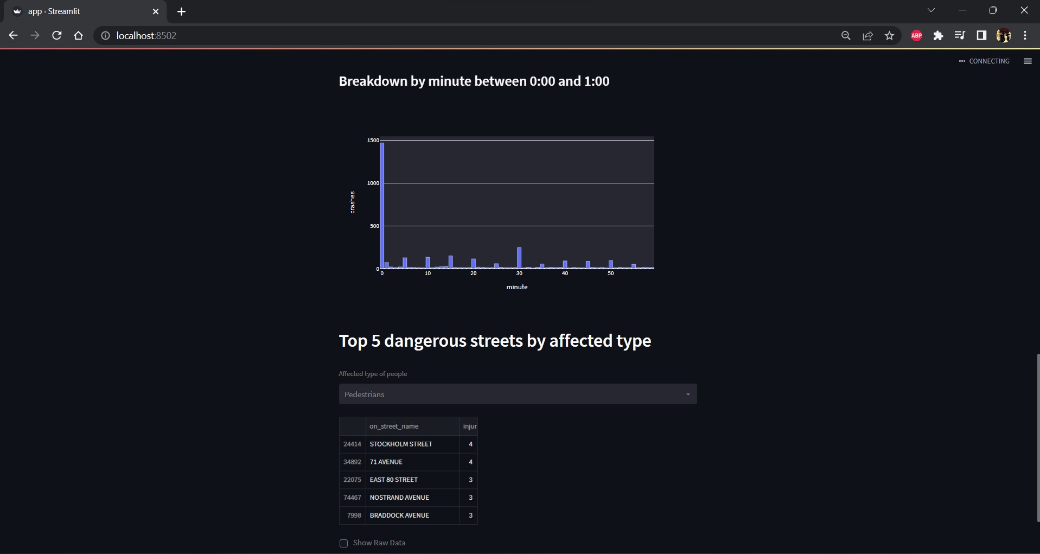Viewport: 1040px width, 554px height.
Task: Open the Affected type of people dropdown
Action: coord(518,394)
